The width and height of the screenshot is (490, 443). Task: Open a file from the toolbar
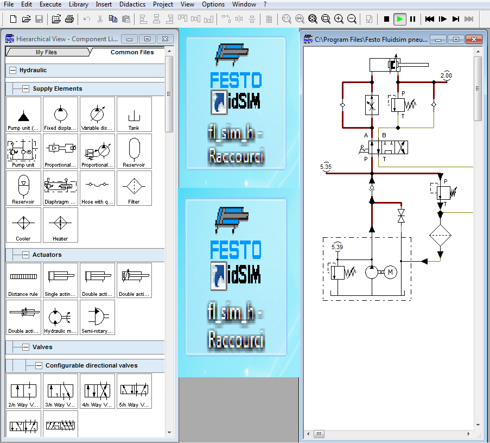point(26,19)
